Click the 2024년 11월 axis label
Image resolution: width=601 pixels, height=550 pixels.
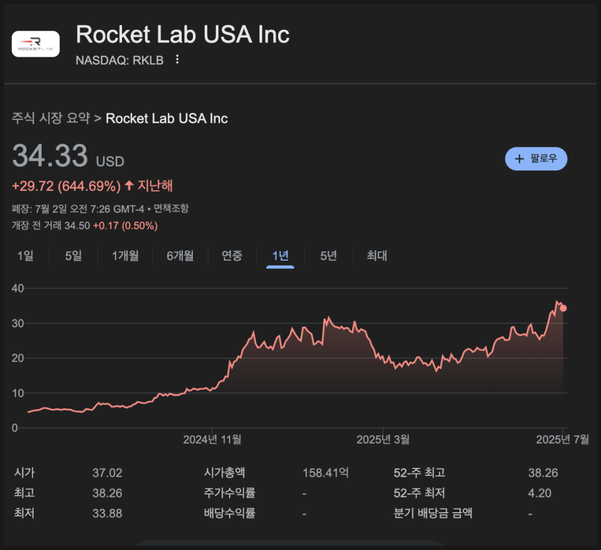pos(212,439)
